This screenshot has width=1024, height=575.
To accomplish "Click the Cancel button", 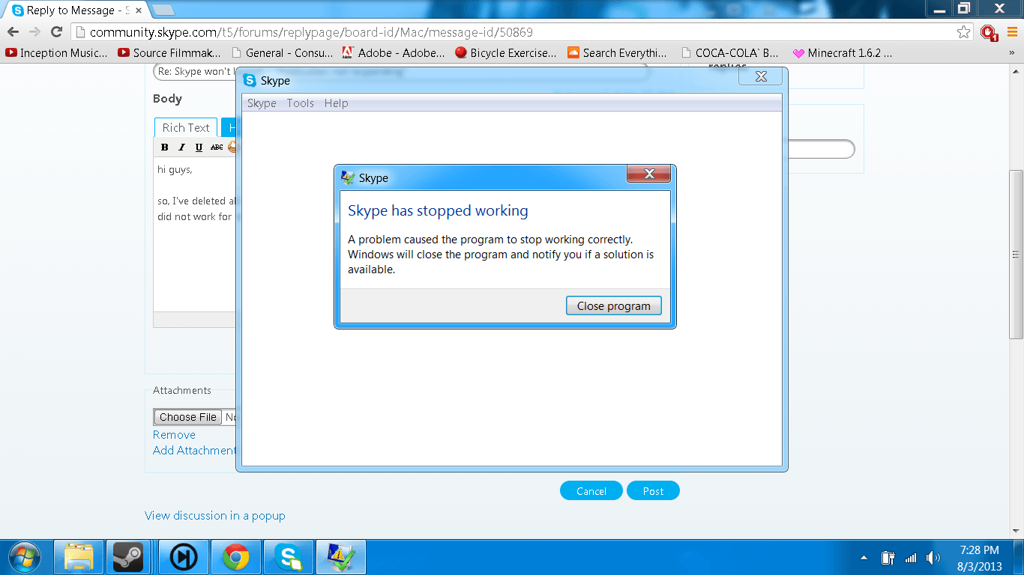I will 591,491.
